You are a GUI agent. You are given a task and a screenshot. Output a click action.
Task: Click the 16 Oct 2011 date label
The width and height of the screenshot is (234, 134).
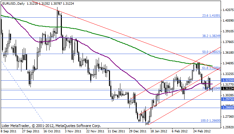(52, 131)
